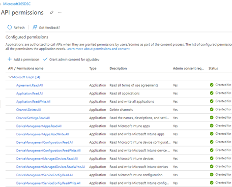
Task: Click 'Read Microsoft Intune configuration' description
Action: tap(136, 175)
